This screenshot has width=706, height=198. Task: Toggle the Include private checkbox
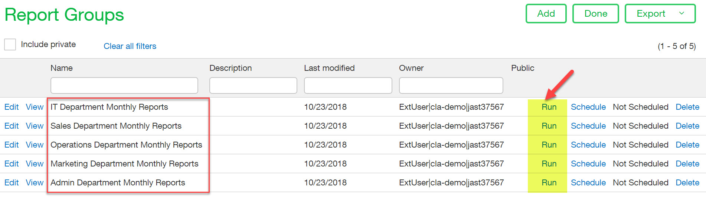tap(10, 44)
